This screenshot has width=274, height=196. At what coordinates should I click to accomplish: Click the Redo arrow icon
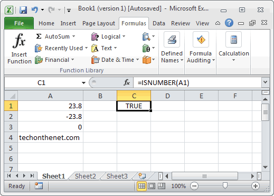[x=51, y=10]
